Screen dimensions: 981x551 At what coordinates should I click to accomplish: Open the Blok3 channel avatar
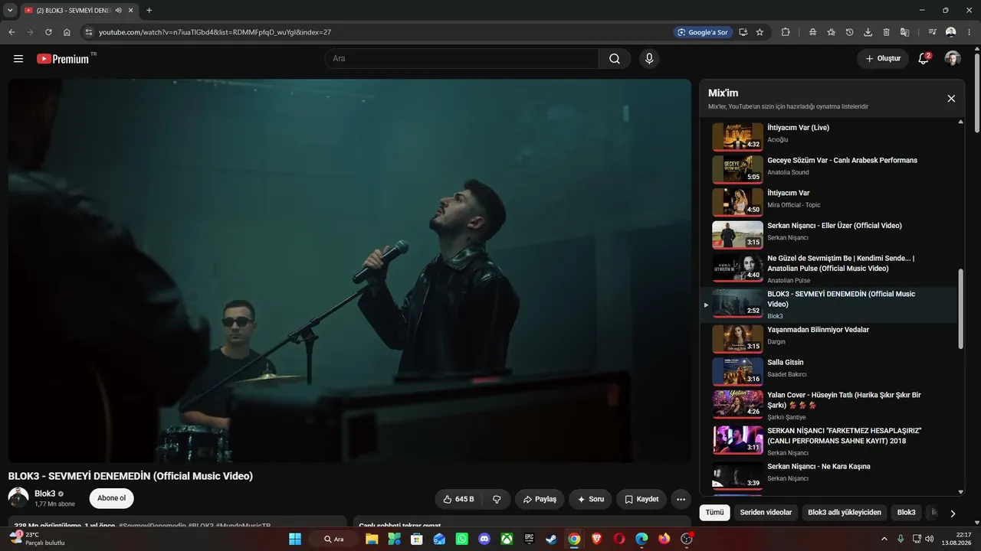(18, 497)
